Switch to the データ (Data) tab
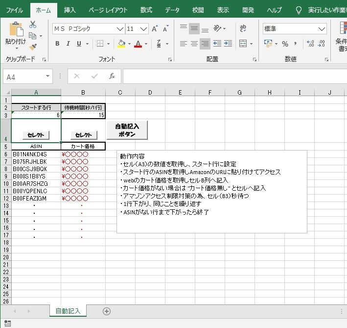The height and width of the screenshot is (328, 347). pos(172,10)
